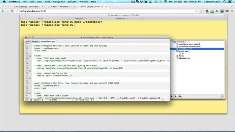Click the AirPlay display icon
Screen dimensions: 235x132
151,1
